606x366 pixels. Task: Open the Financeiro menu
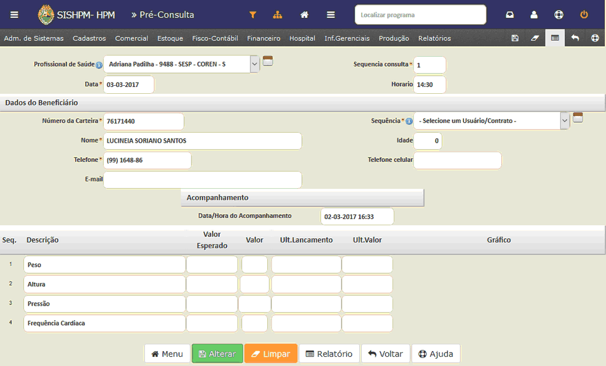tap(264, 38)
